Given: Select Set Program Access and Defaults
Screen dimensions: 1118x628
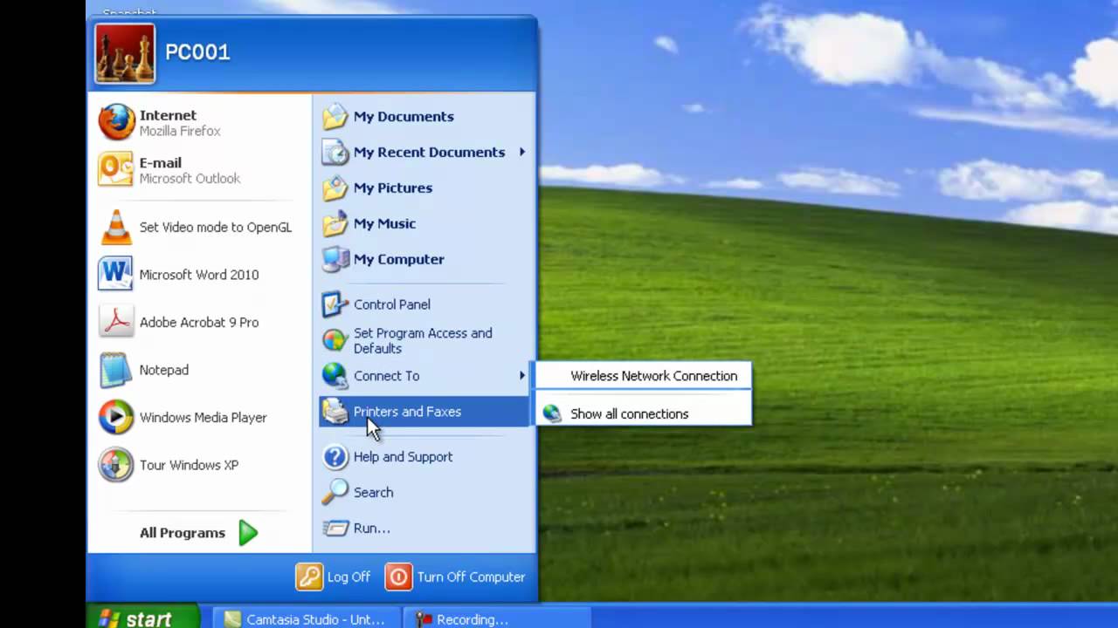Looking at the screenshot, I should click(424, 340).
